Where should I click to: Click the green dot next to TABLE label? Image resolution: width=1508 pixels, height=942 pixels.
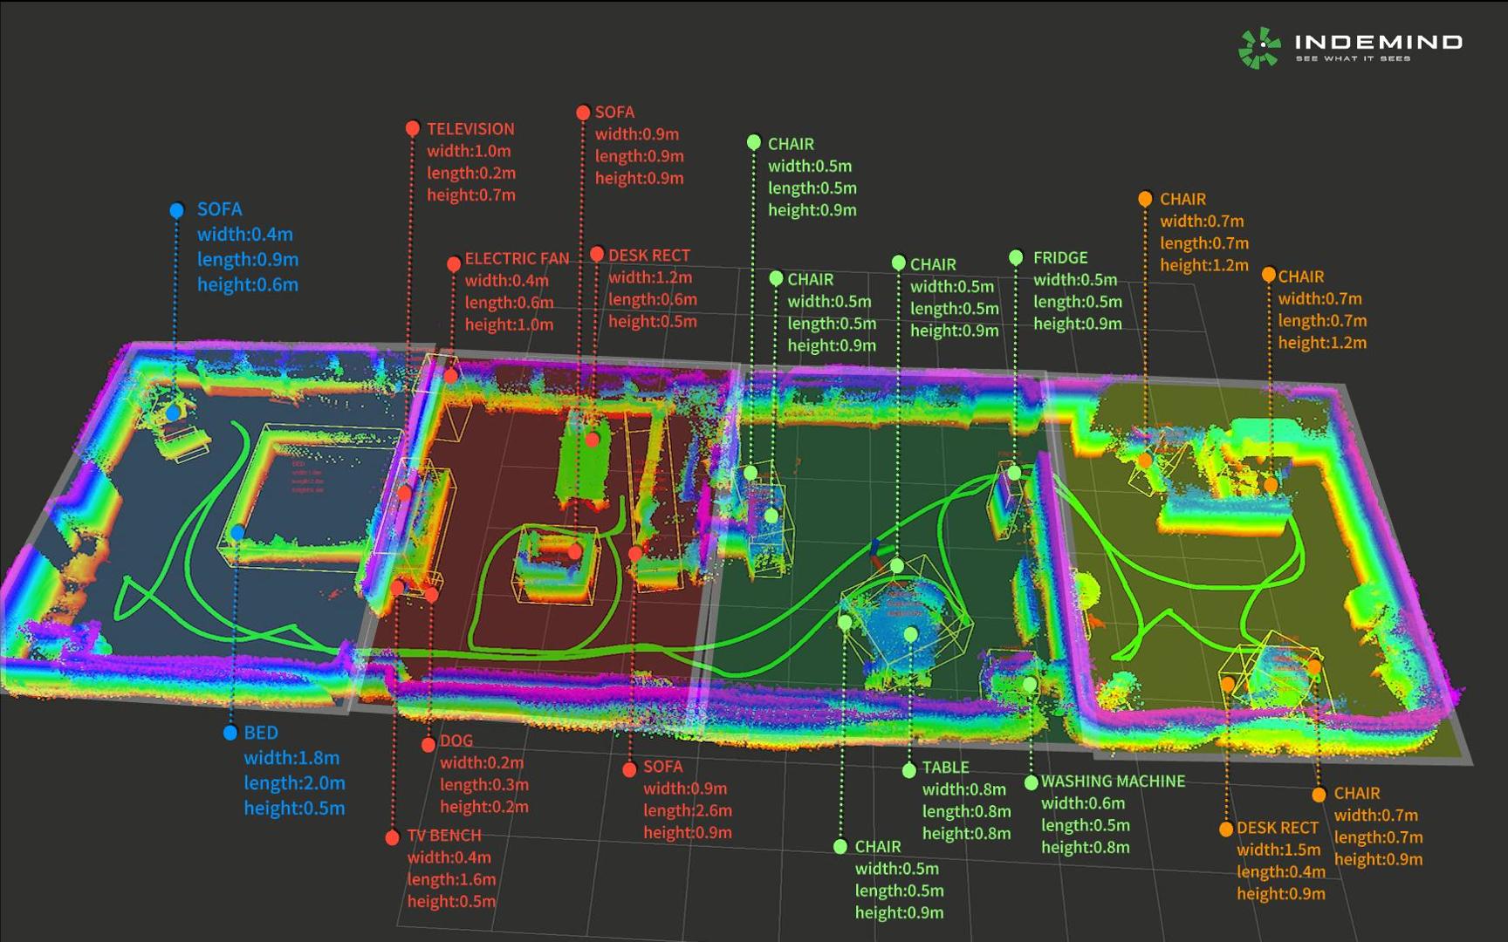(909, 769)
